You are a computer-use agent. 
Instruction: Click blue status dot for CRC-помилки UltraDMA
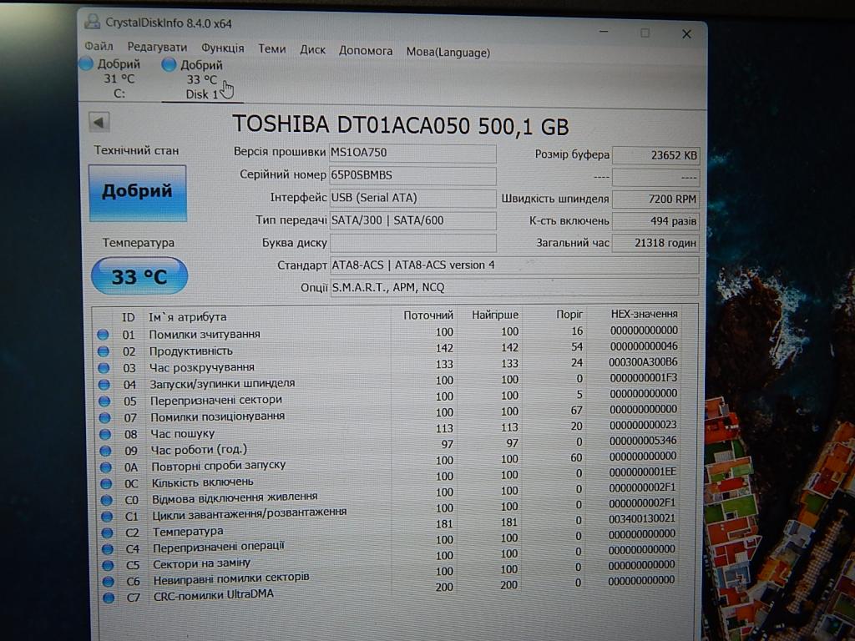(x=109, y=598)
